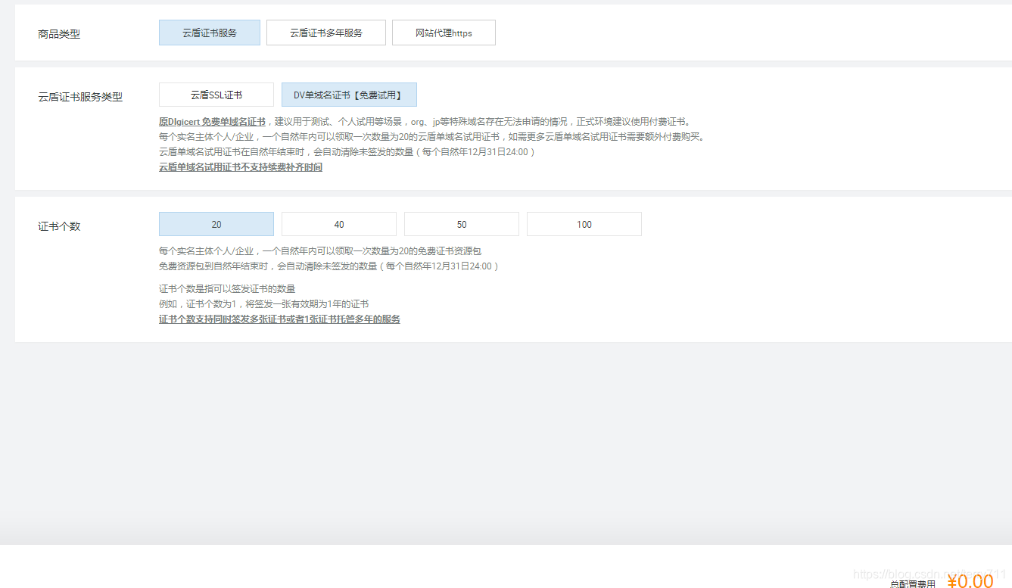Click the 总配置费用 label
The height and width of the screenshot is (588, 1012).
click(914, 583)
